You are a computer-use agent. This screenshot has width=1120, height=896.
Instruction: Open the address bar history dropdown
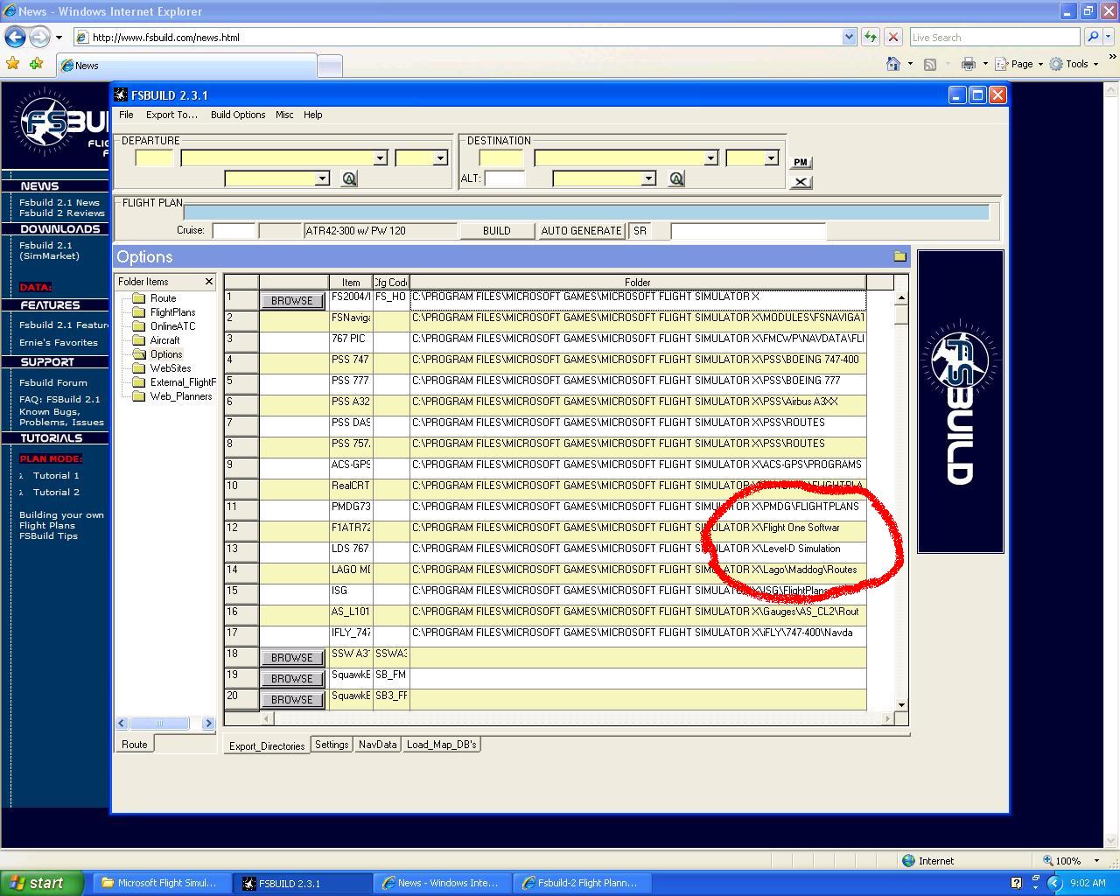point(849,37)
